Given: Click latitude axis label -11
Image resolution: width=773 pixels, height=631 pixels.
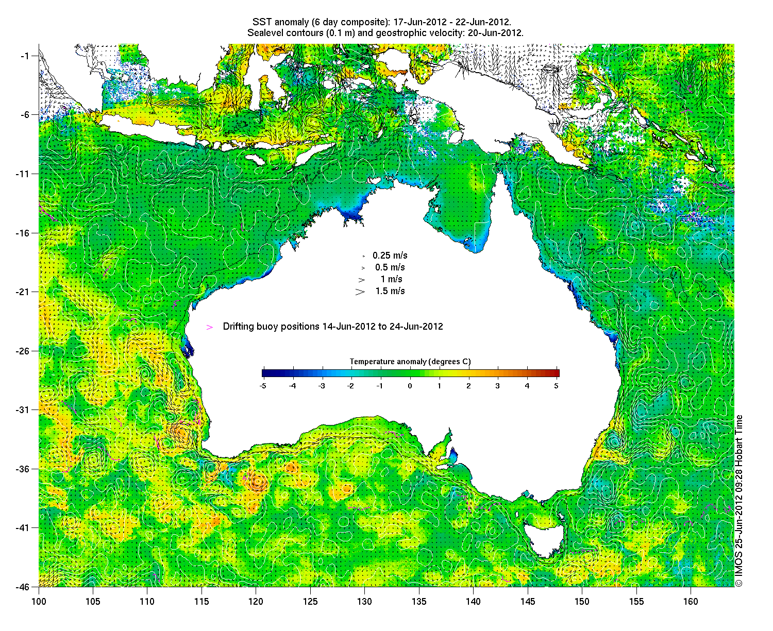Looking at the screenshot, I should coord(23,174).
